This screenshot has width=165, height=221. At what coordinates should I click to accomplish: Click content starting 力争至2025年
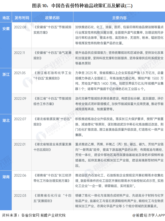(119, 81)
